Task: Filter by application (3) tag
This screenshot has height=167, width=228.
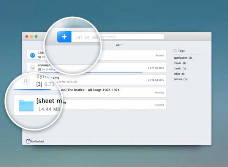Action: click(x=183, y=58)
